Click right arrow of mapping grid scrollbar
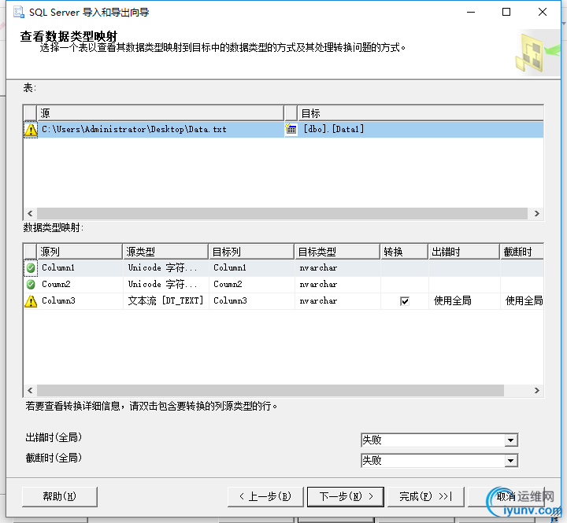 [x=537, y=390]
